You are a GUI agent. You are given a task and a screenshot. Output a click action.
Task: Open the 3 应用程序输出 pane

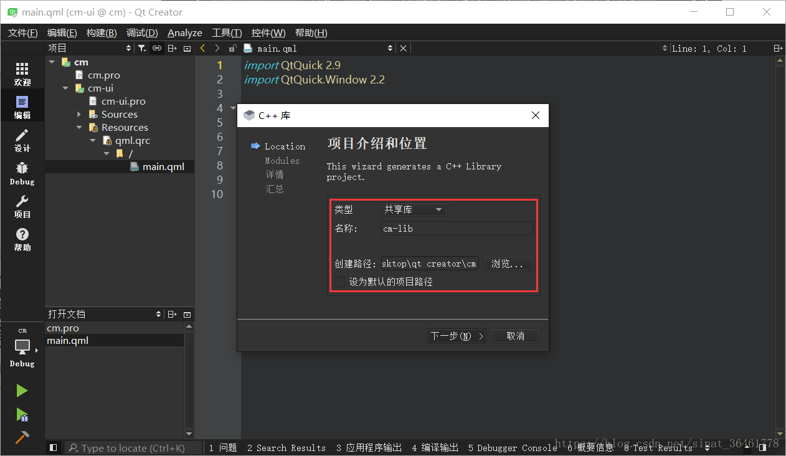(x=369, y=447)
